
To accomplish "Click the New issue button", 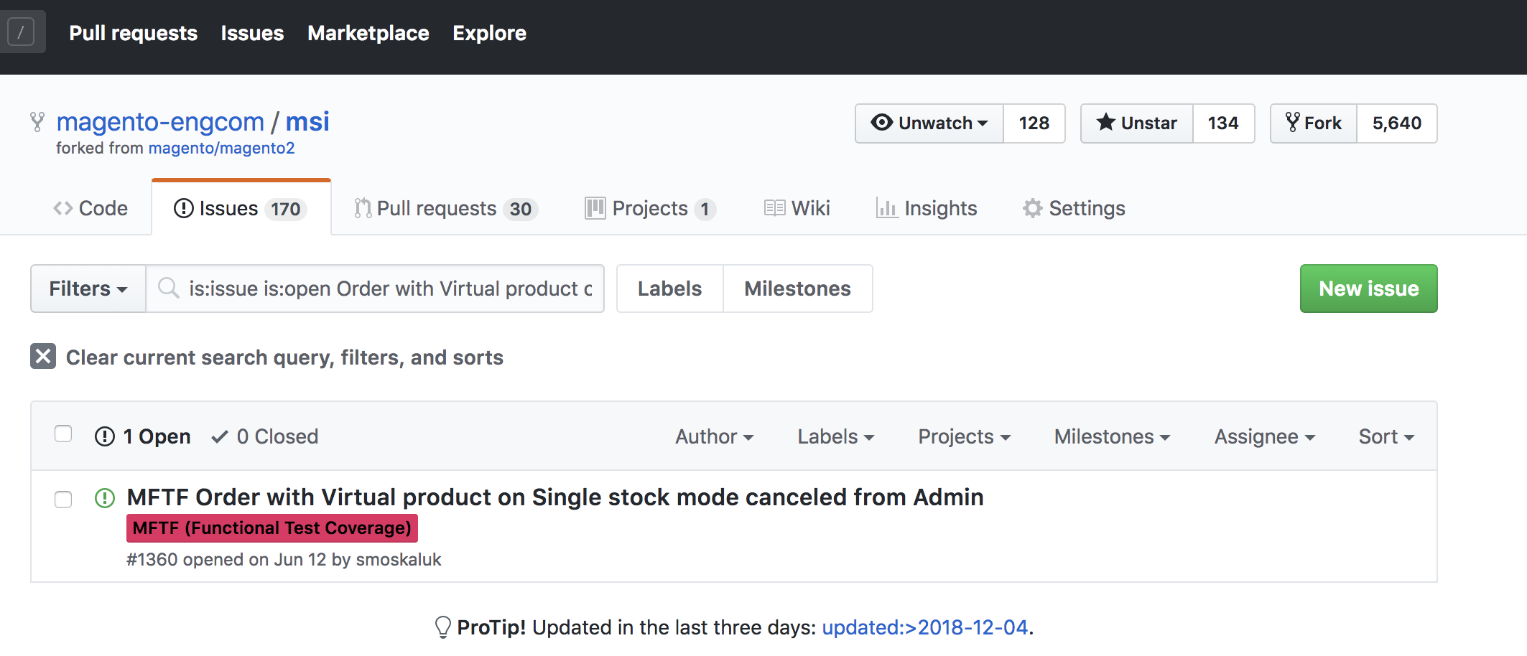I will 1368,289.
